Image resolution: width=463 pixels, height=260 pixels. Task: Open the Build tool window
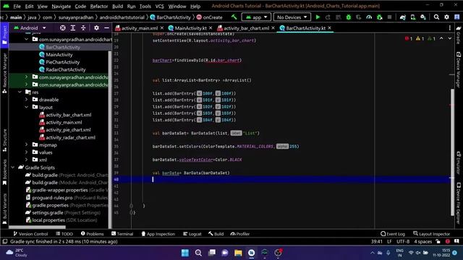(216, 234)
